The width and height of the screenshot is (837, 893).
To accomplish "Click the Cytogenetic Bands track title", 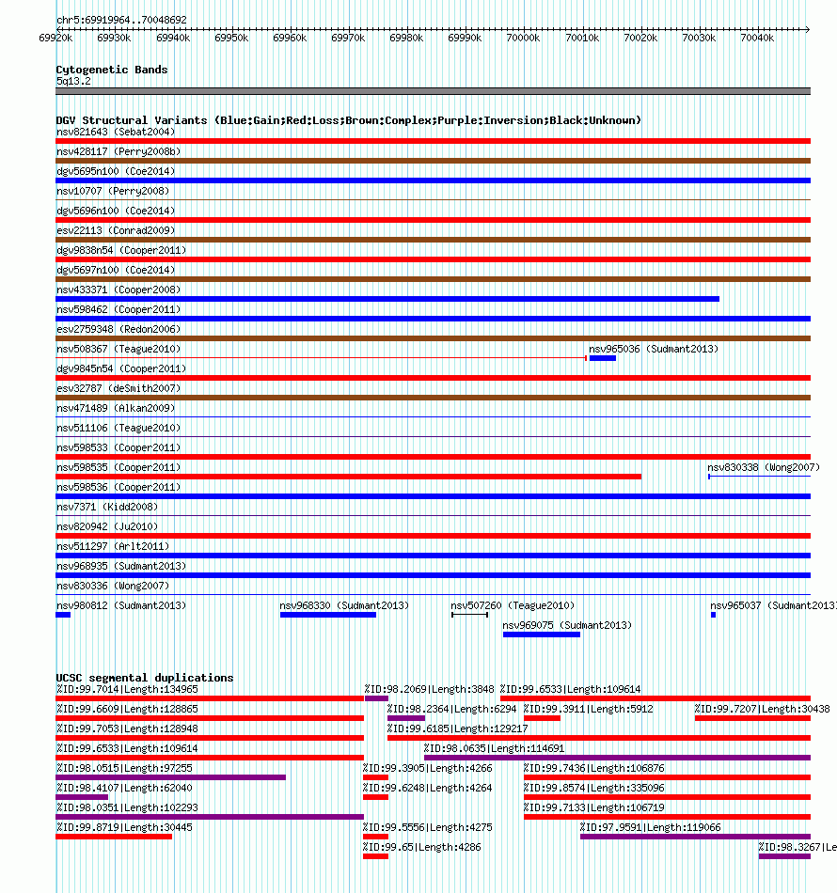I will pyautogui.click(x=112, y=70).
